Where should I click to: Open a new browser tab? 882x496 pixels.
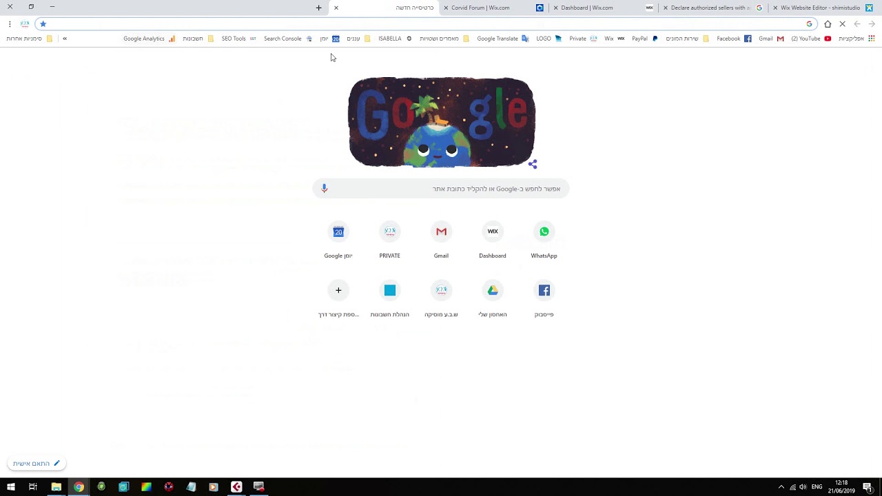coord(318,8)
